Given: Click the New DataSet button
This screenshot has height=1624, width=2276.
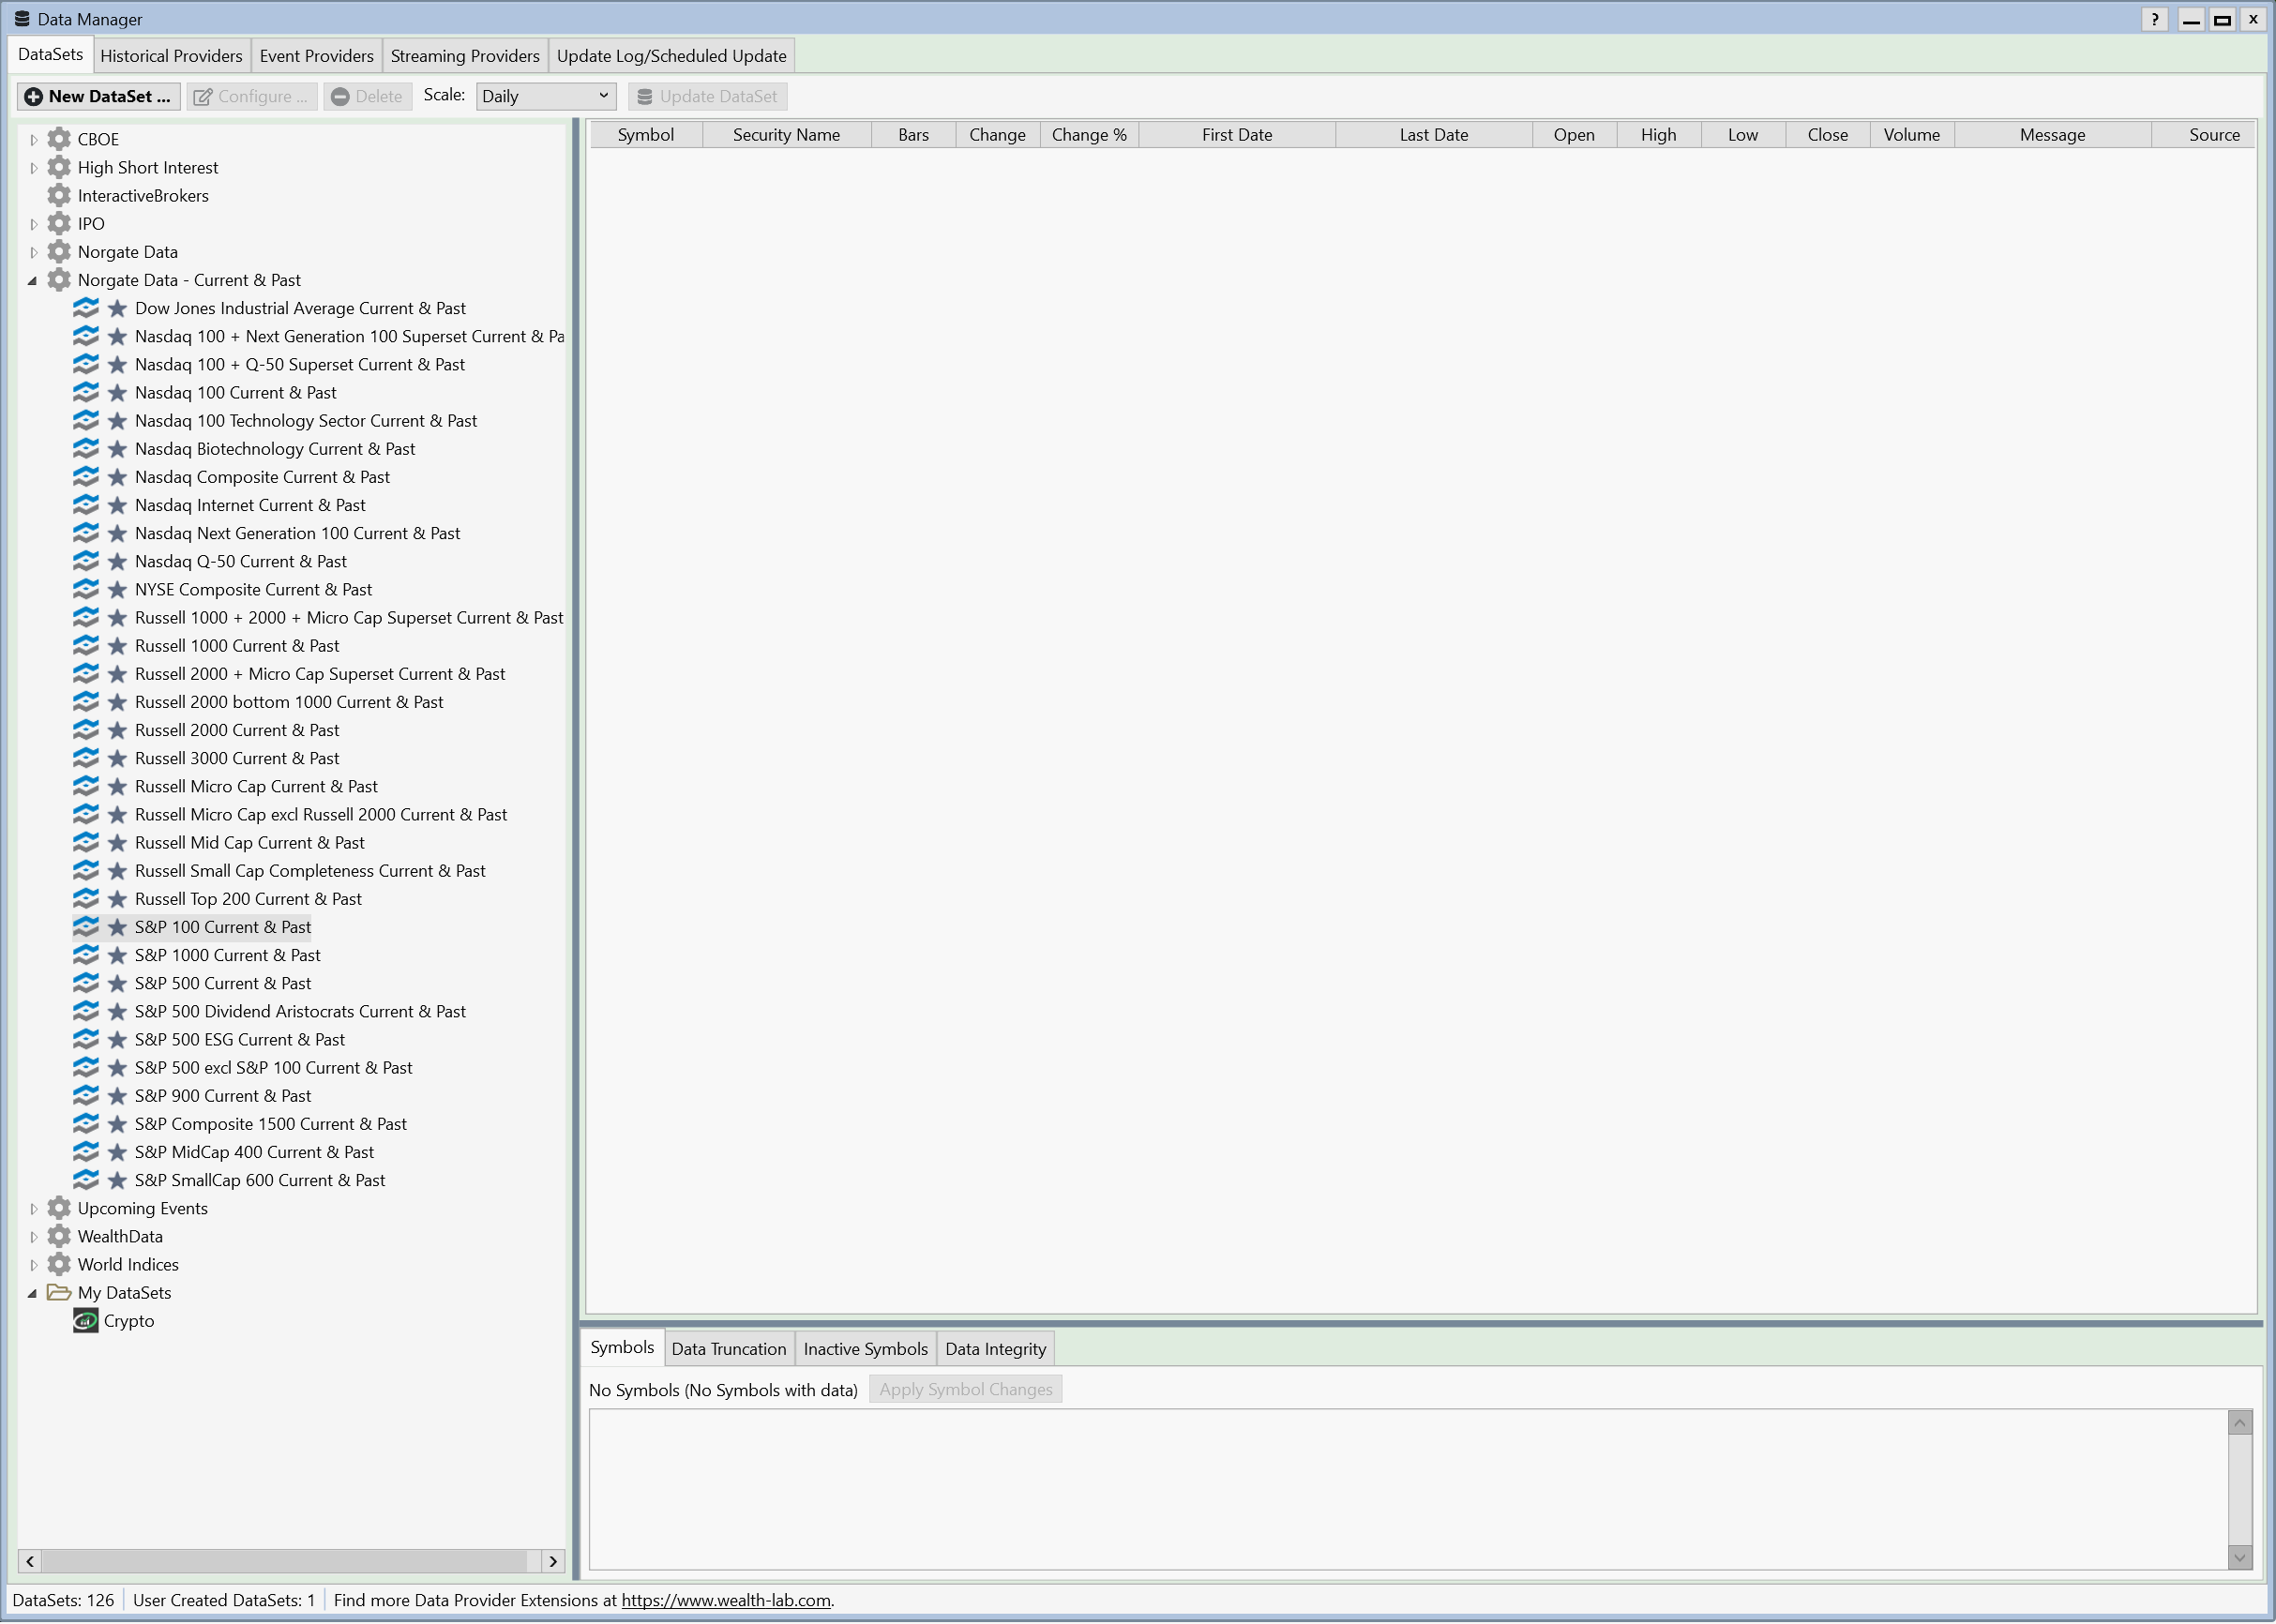Looking at the screenshot, I should pos(98,96).
